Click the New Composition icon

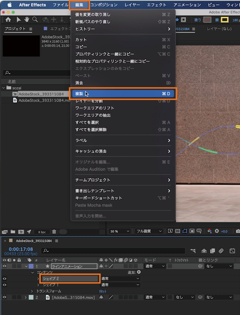coord(21,232)
